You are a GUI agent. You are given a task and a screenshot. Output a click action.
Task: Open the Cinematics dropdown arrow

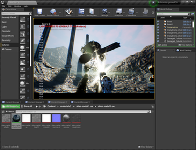(137, 13)
